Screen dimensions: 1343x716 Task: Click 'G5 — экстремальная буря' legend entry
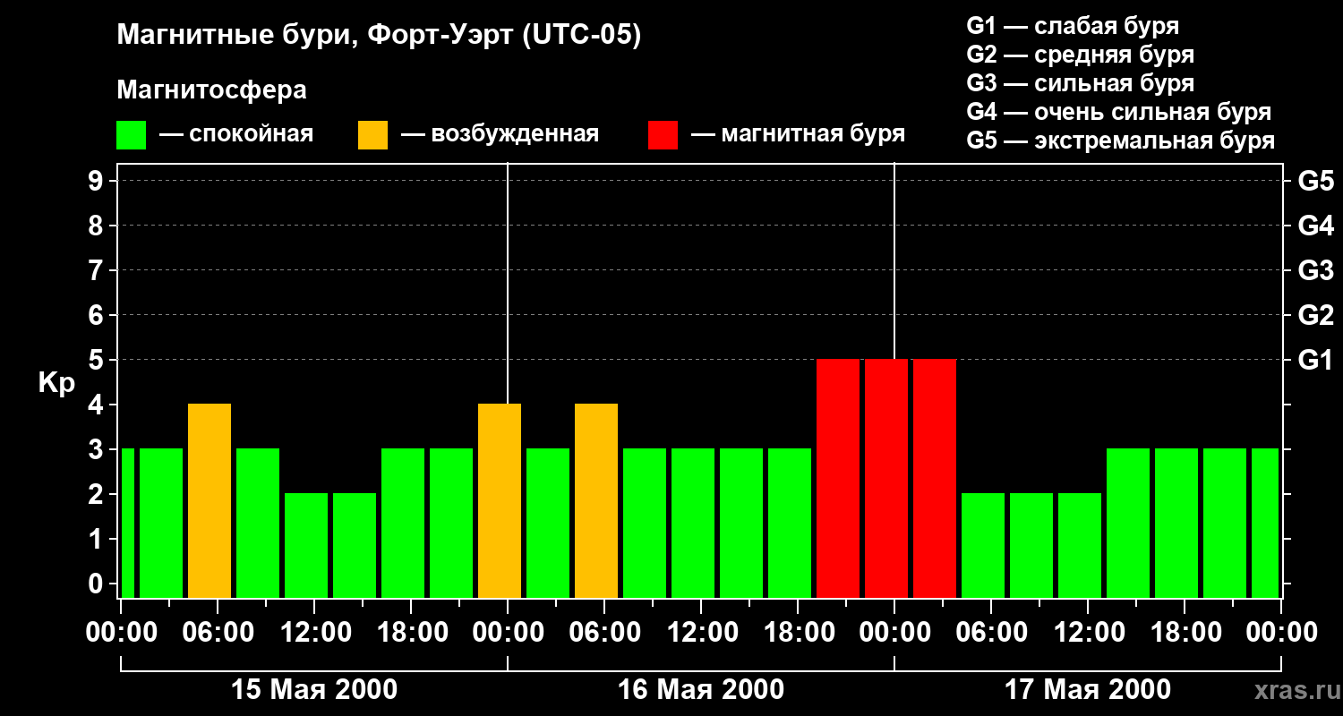coord(1120,141)
